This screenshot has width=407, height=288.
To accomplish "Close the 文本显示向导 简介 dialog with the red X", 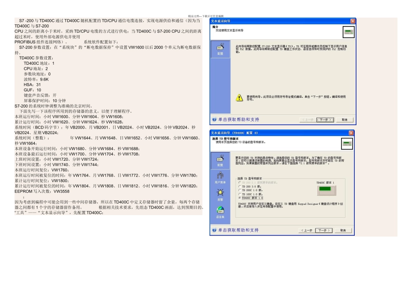I will (x=353, y=21).
